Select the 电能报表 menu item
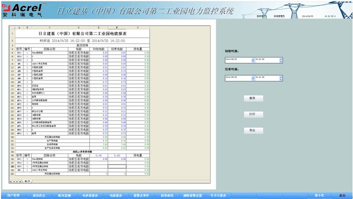This screenshot has height=199, width=353. coord(116,195)
